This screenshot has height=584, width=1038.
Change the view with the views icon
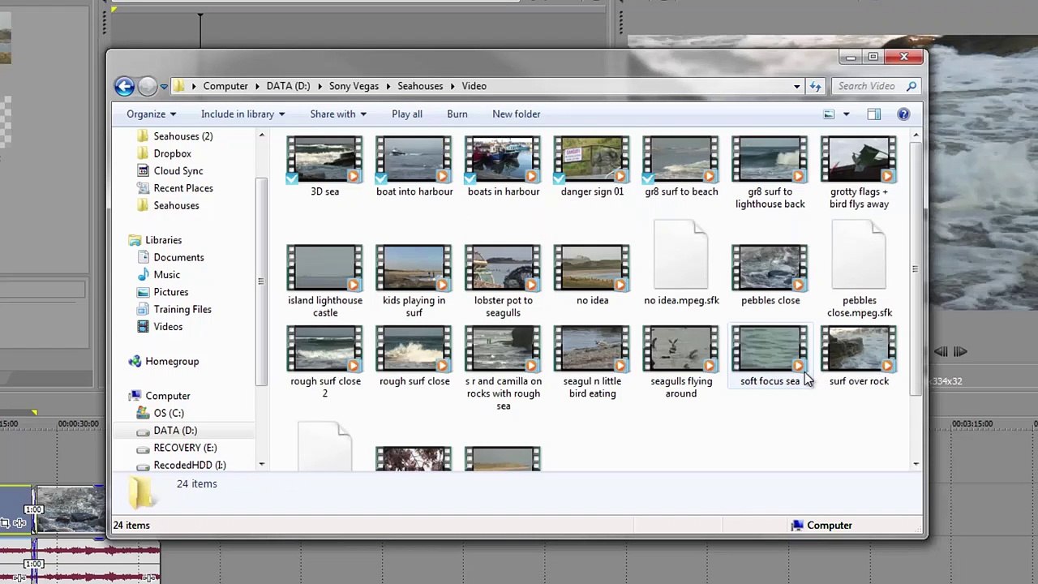[x=829, y=114]
